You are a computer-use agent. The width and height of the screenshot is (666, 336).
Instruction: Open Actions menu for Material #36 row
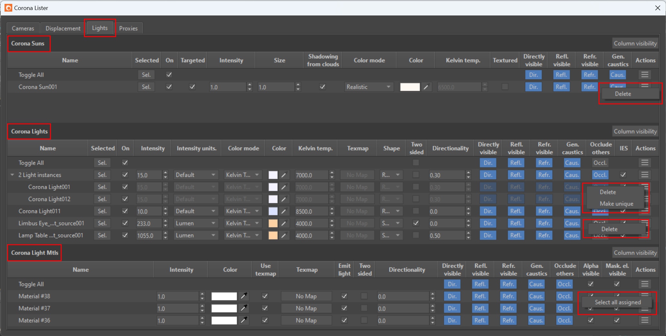tap(645, 320)
